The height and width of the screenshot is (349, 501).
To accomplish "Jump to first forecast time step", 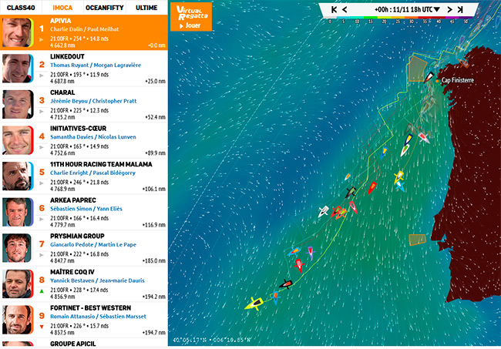I will coord(333,10).
